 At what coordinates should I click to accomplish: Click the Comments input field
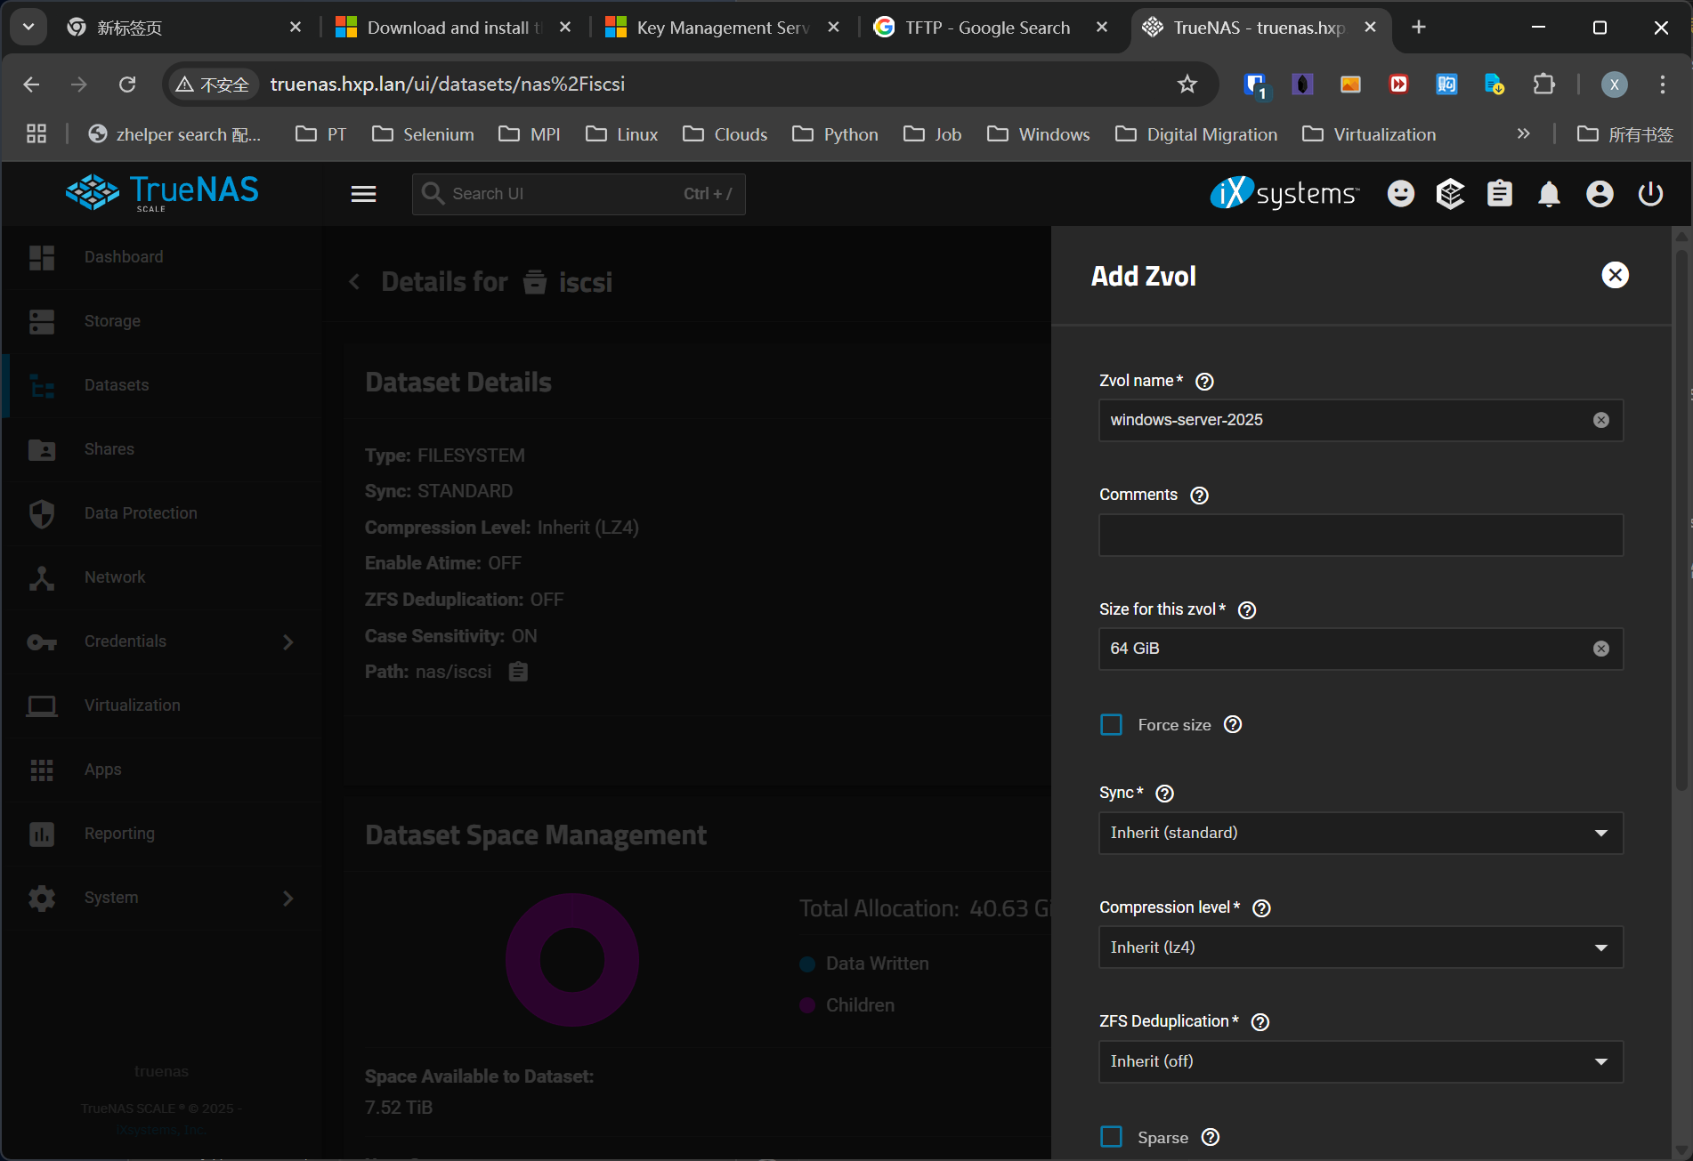(x=1360, y=535)
